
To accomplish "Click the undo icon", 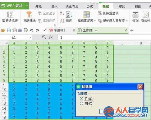I will click(32, 30).
